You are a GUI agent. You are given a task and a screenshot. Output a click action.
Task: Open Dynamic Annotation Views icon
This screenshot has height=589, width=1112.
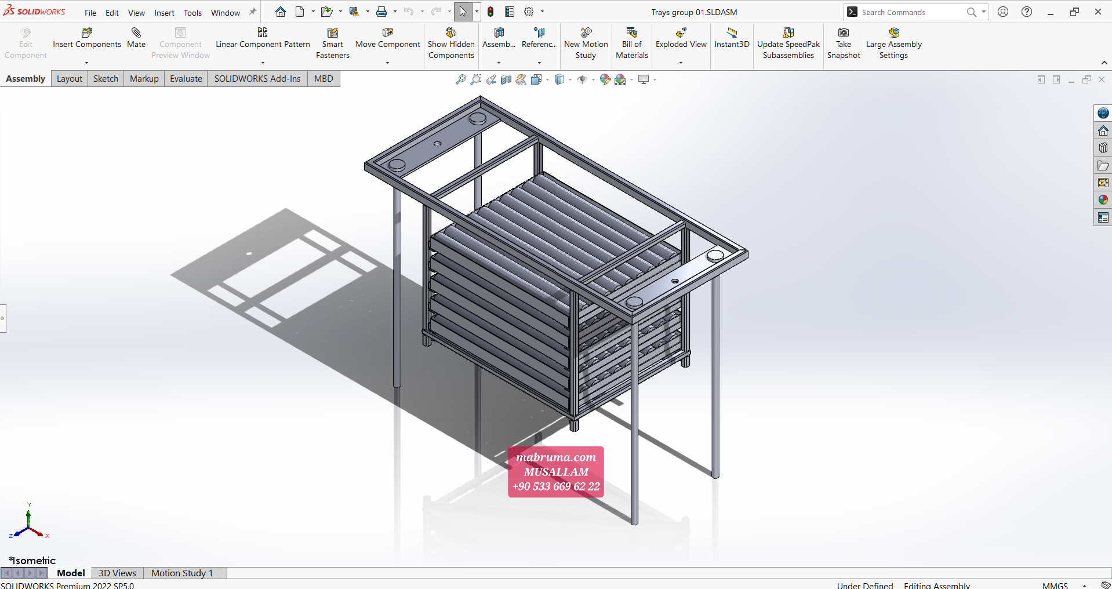point(521,79)
